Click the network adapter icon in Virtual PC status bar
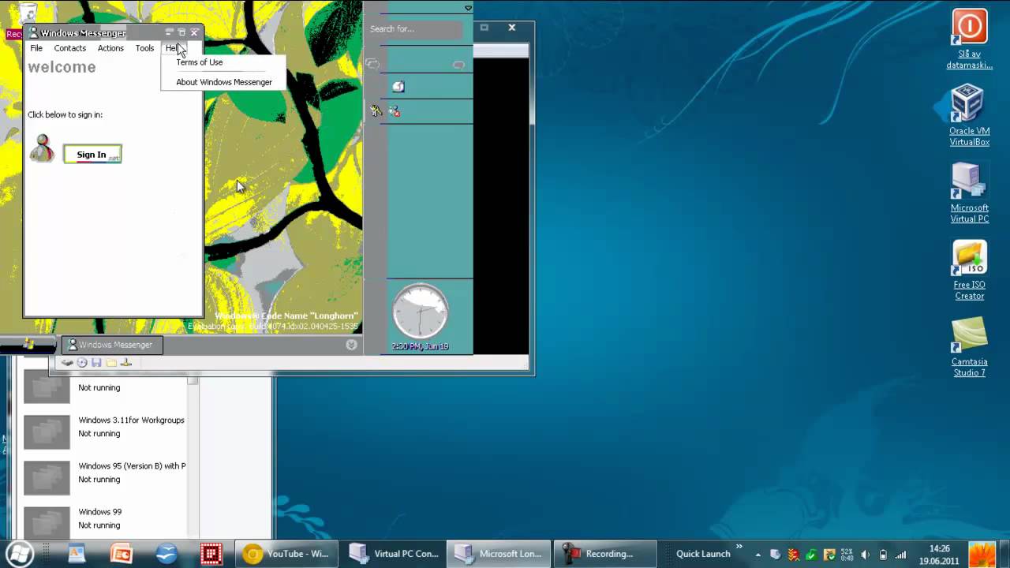The height and width of the screenshot is (568, 1010). [126, 363]
